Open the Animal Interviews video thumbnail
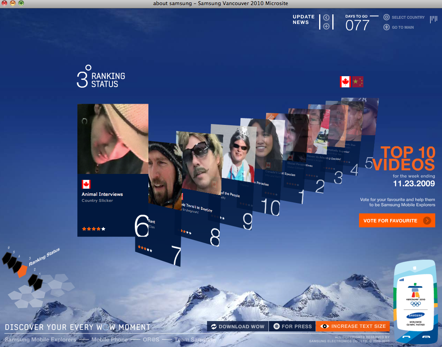 [x=113, y=139]
